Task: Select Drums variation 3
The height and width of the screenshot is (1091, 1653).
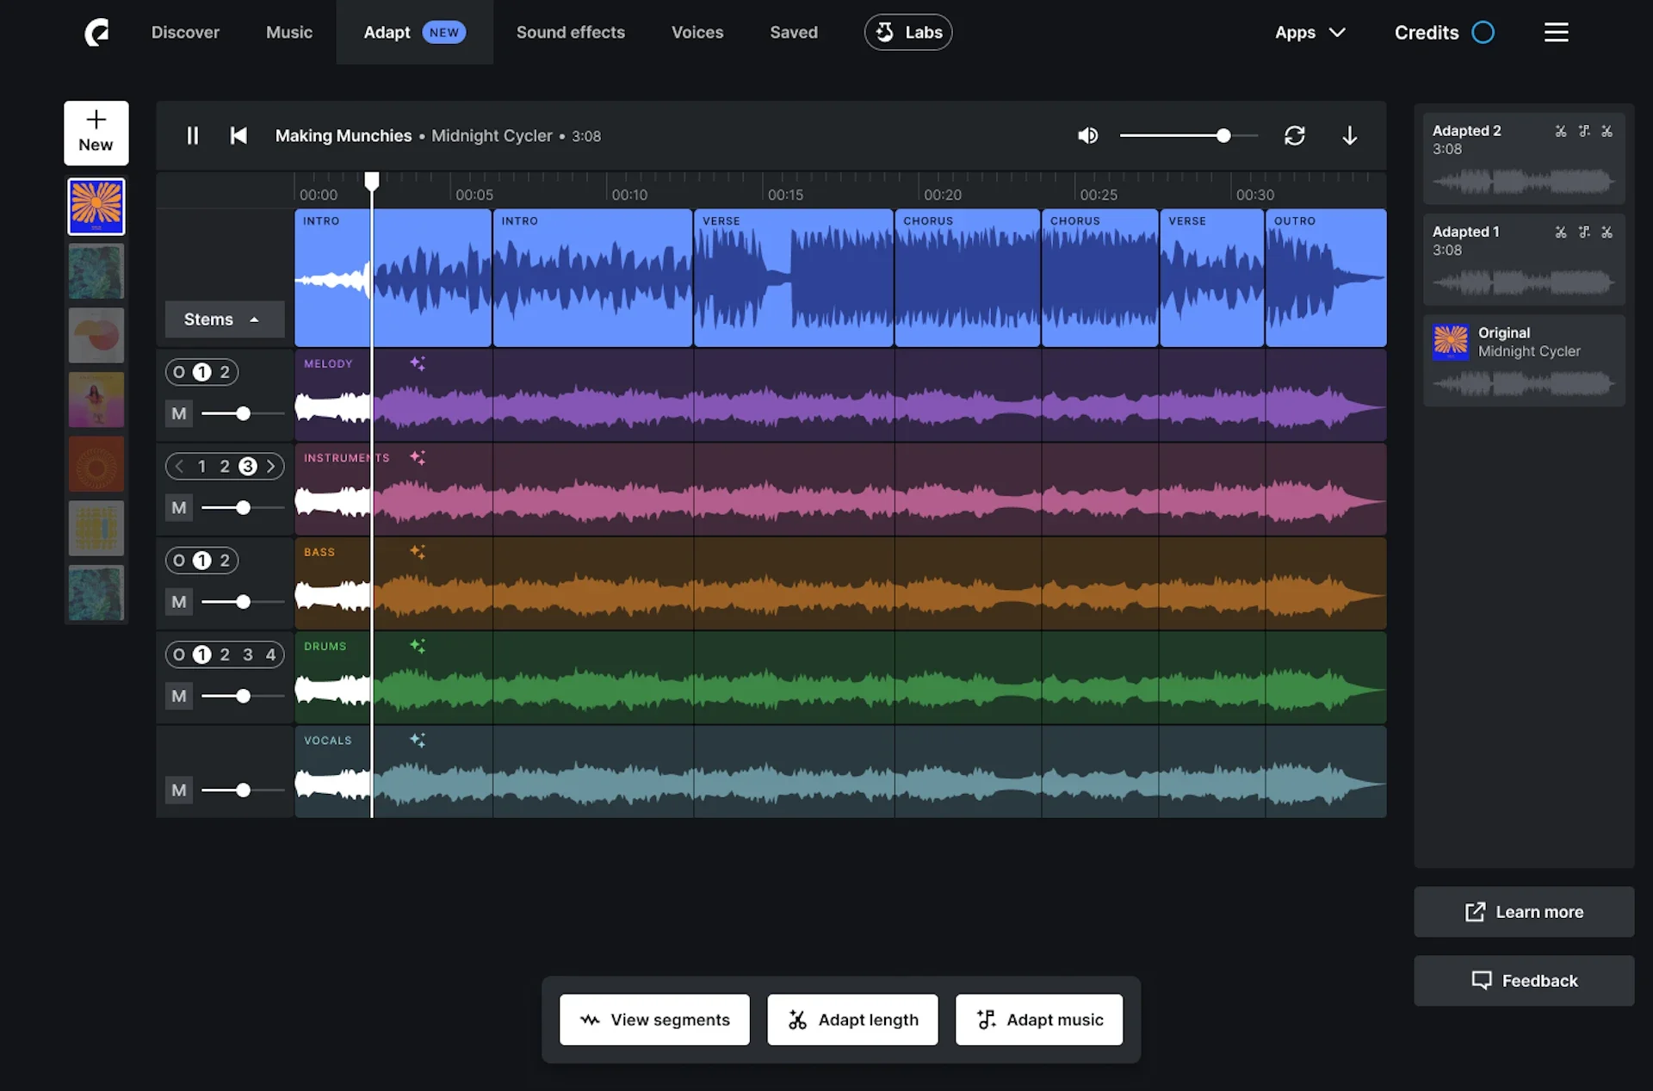Action: 248,655
